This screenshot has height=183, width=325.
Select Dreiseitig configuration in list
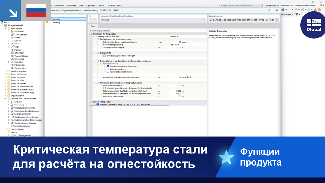65,22
